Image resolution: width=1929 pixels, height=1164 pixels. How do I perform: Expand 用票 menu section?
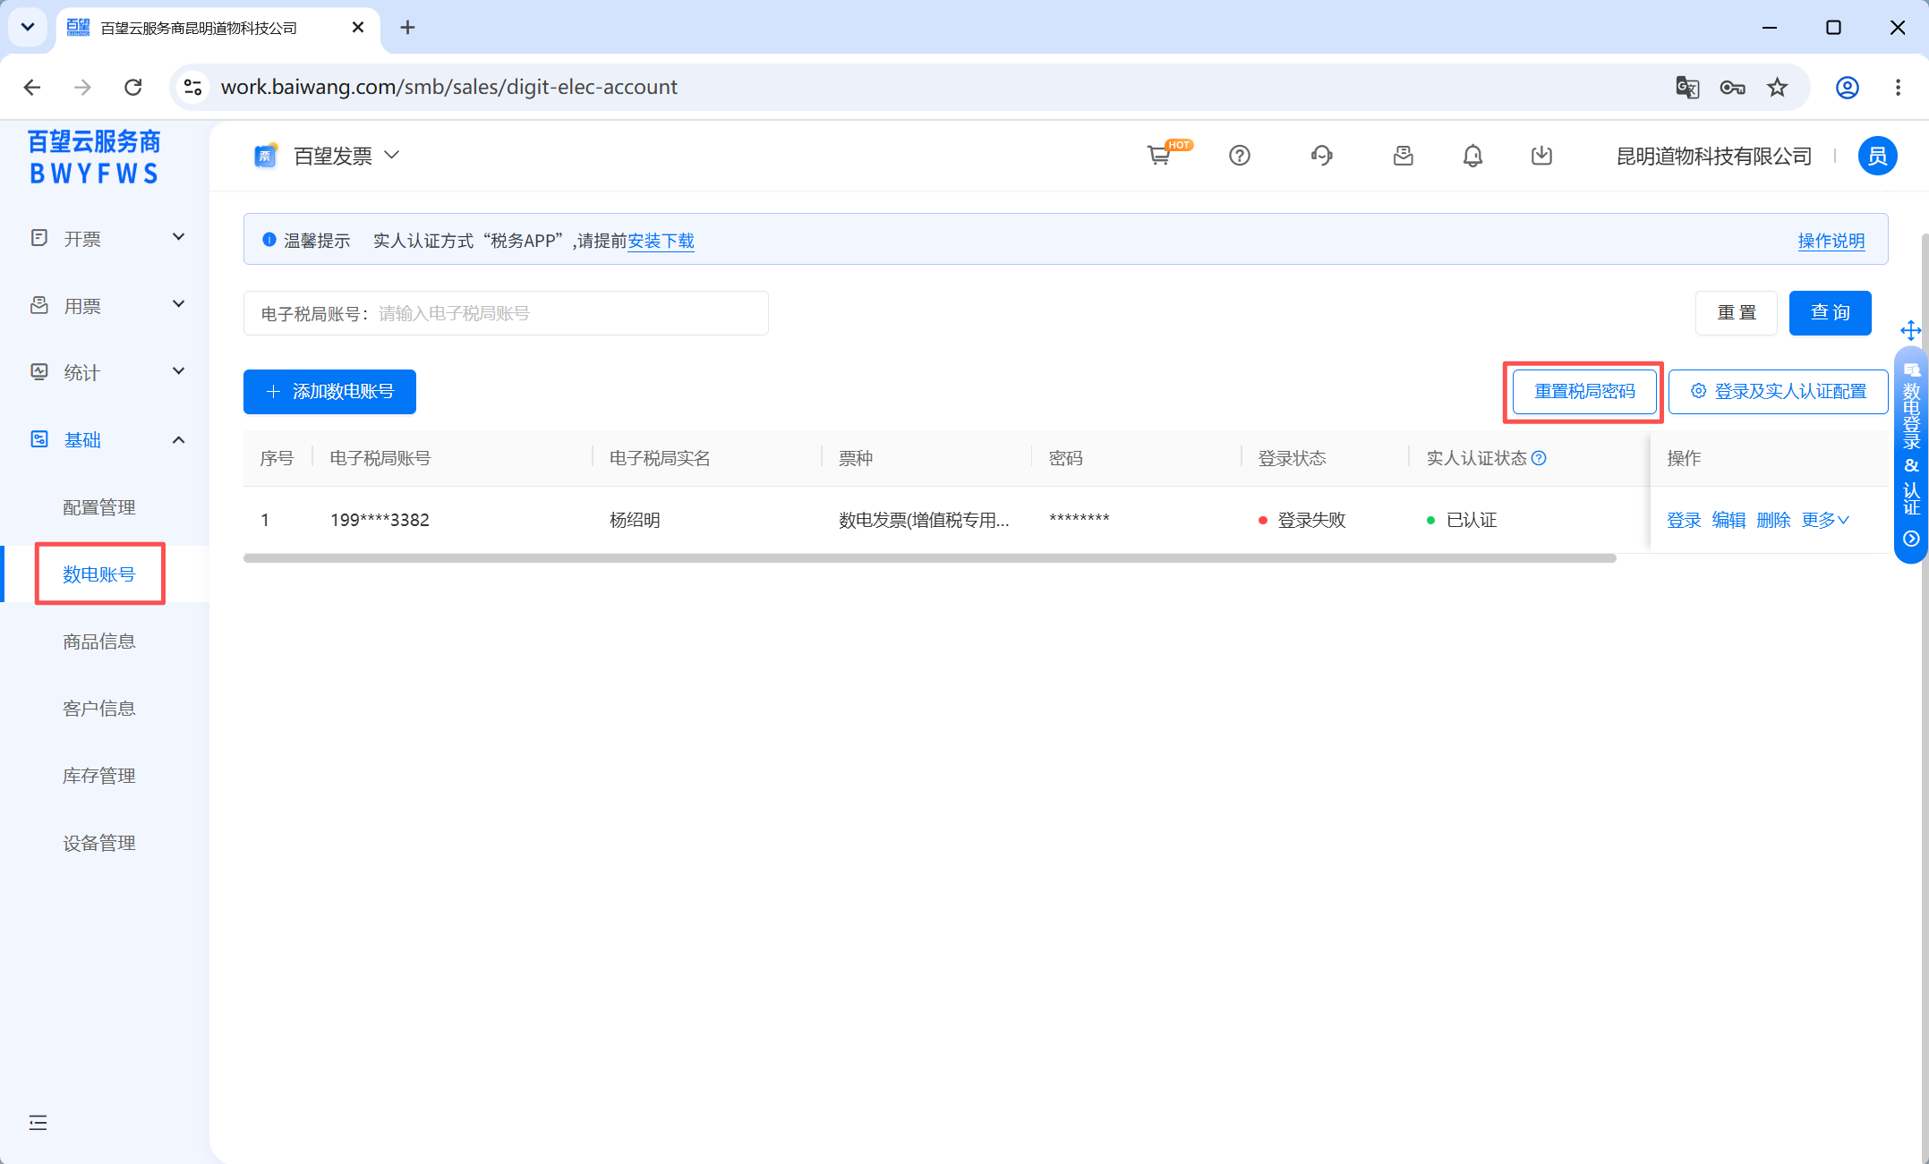(105, 305)
